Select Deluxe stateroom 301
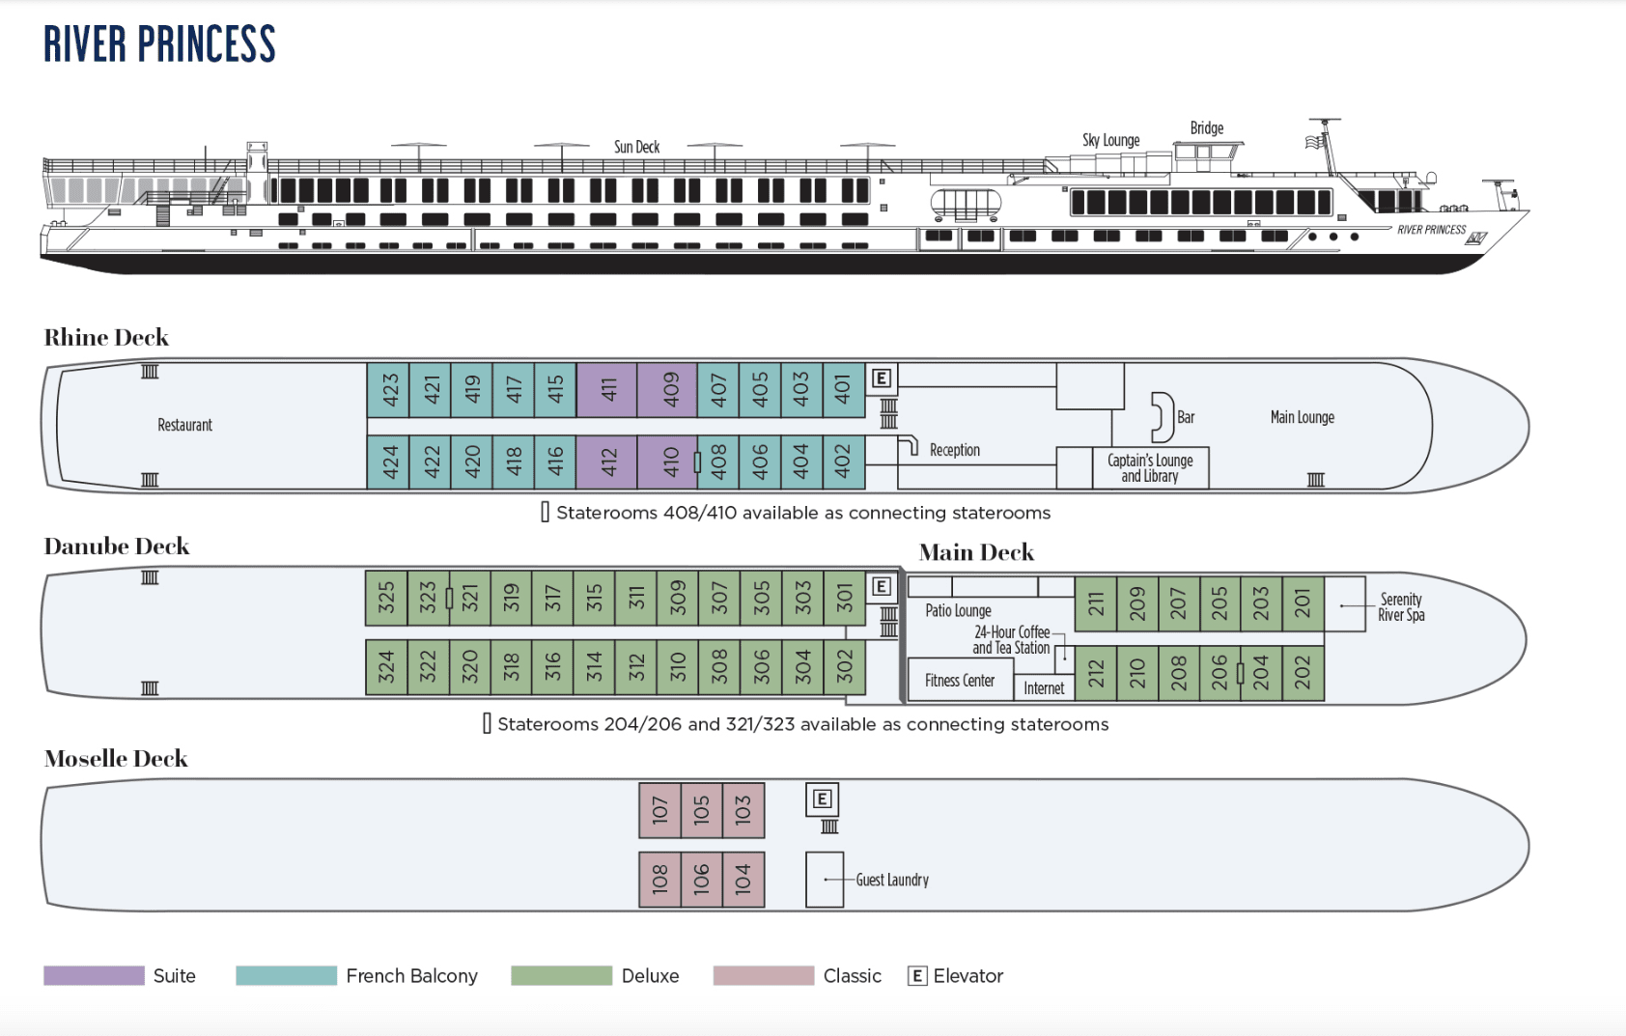1626x1036 pixels. [x=845, y=599]
